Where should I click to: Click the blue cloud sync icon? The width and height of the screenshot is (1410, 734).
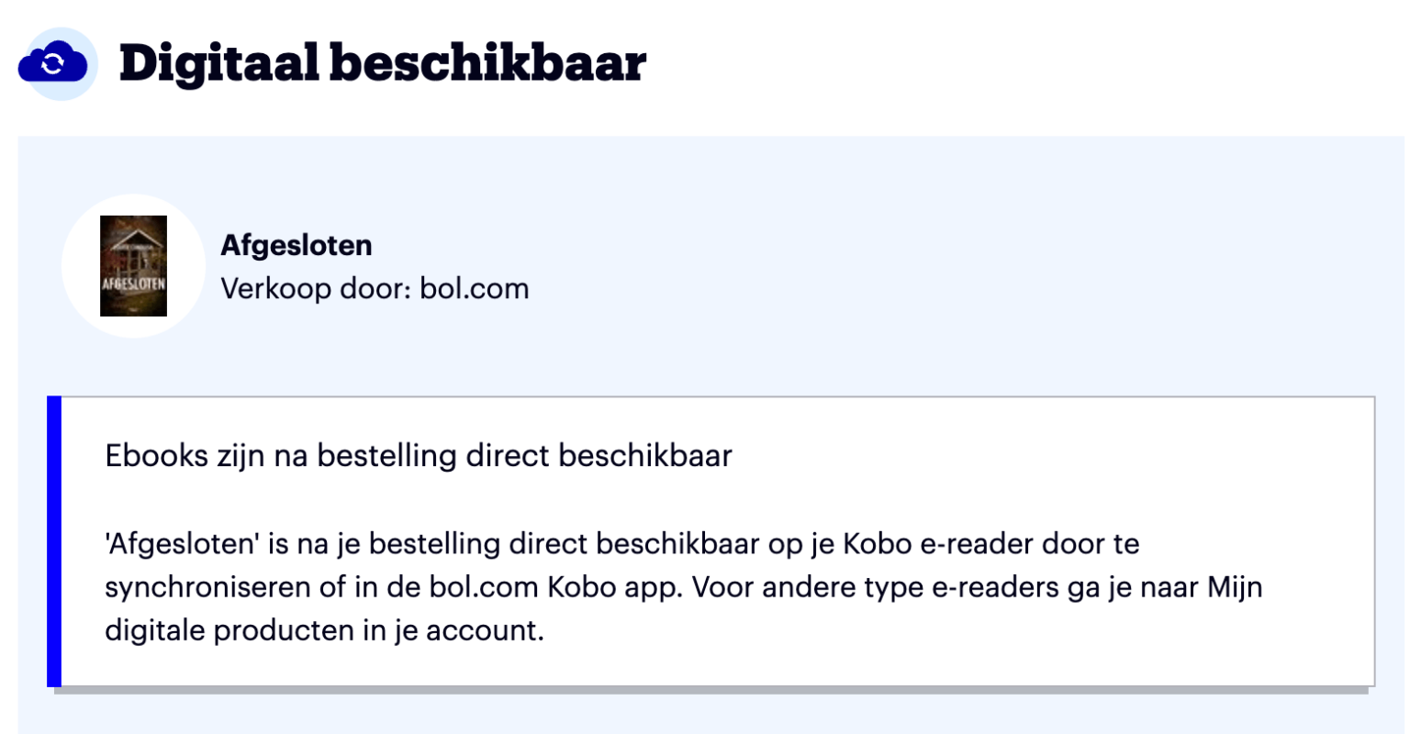(x=53, y=63)
